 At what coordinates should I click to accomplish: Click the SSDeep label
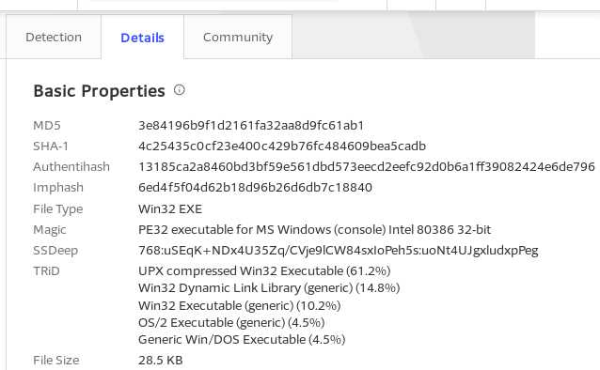point(55,251)
